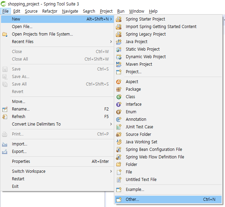Click the Import icon in File menu
Image resolution: width=225 pixels, height=207 pixels.
5,144
